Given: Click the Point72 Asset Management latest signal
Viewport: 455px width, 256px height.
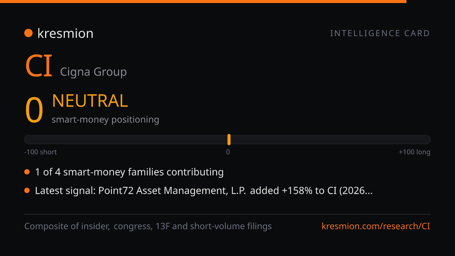Looking at the screenshot, I should pos(204,190).
